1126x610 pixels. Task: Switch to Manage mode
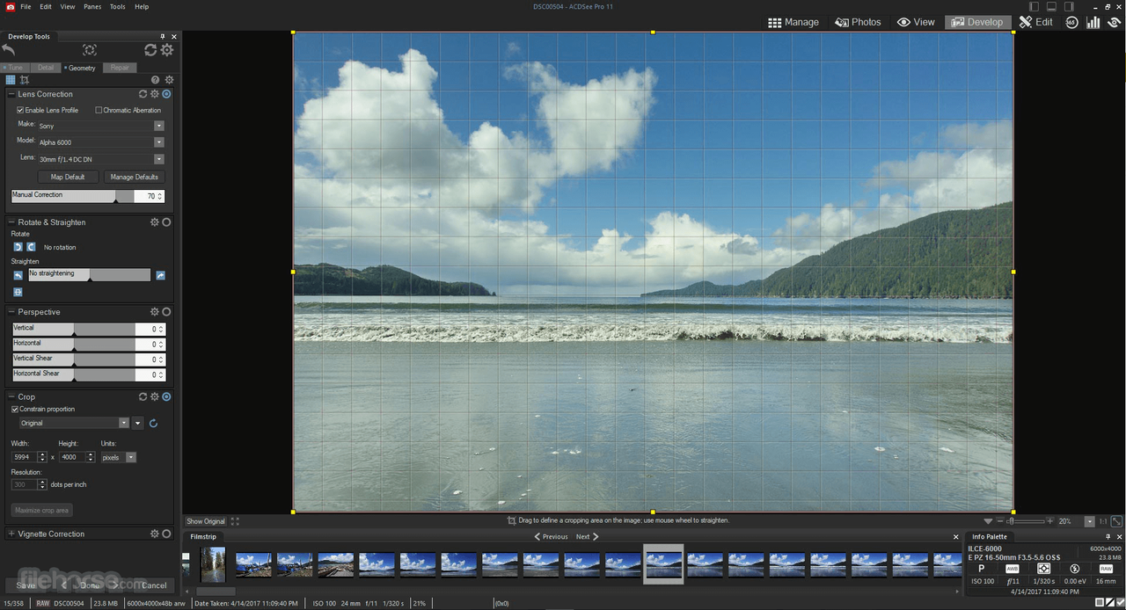[x=793, y=21]
